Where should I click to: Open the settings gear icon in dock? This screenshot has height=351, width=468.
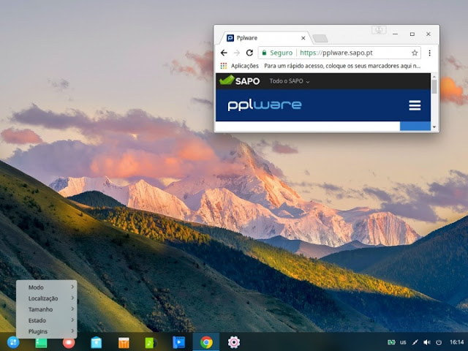pos(234,342)
